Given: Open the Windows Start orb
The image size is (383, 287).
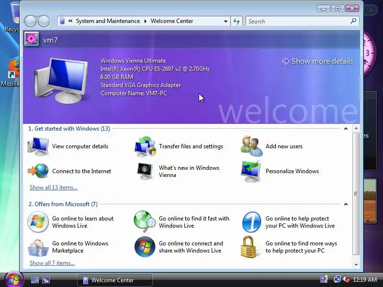Looking at the screenshot, I should [x=14, y=280].
